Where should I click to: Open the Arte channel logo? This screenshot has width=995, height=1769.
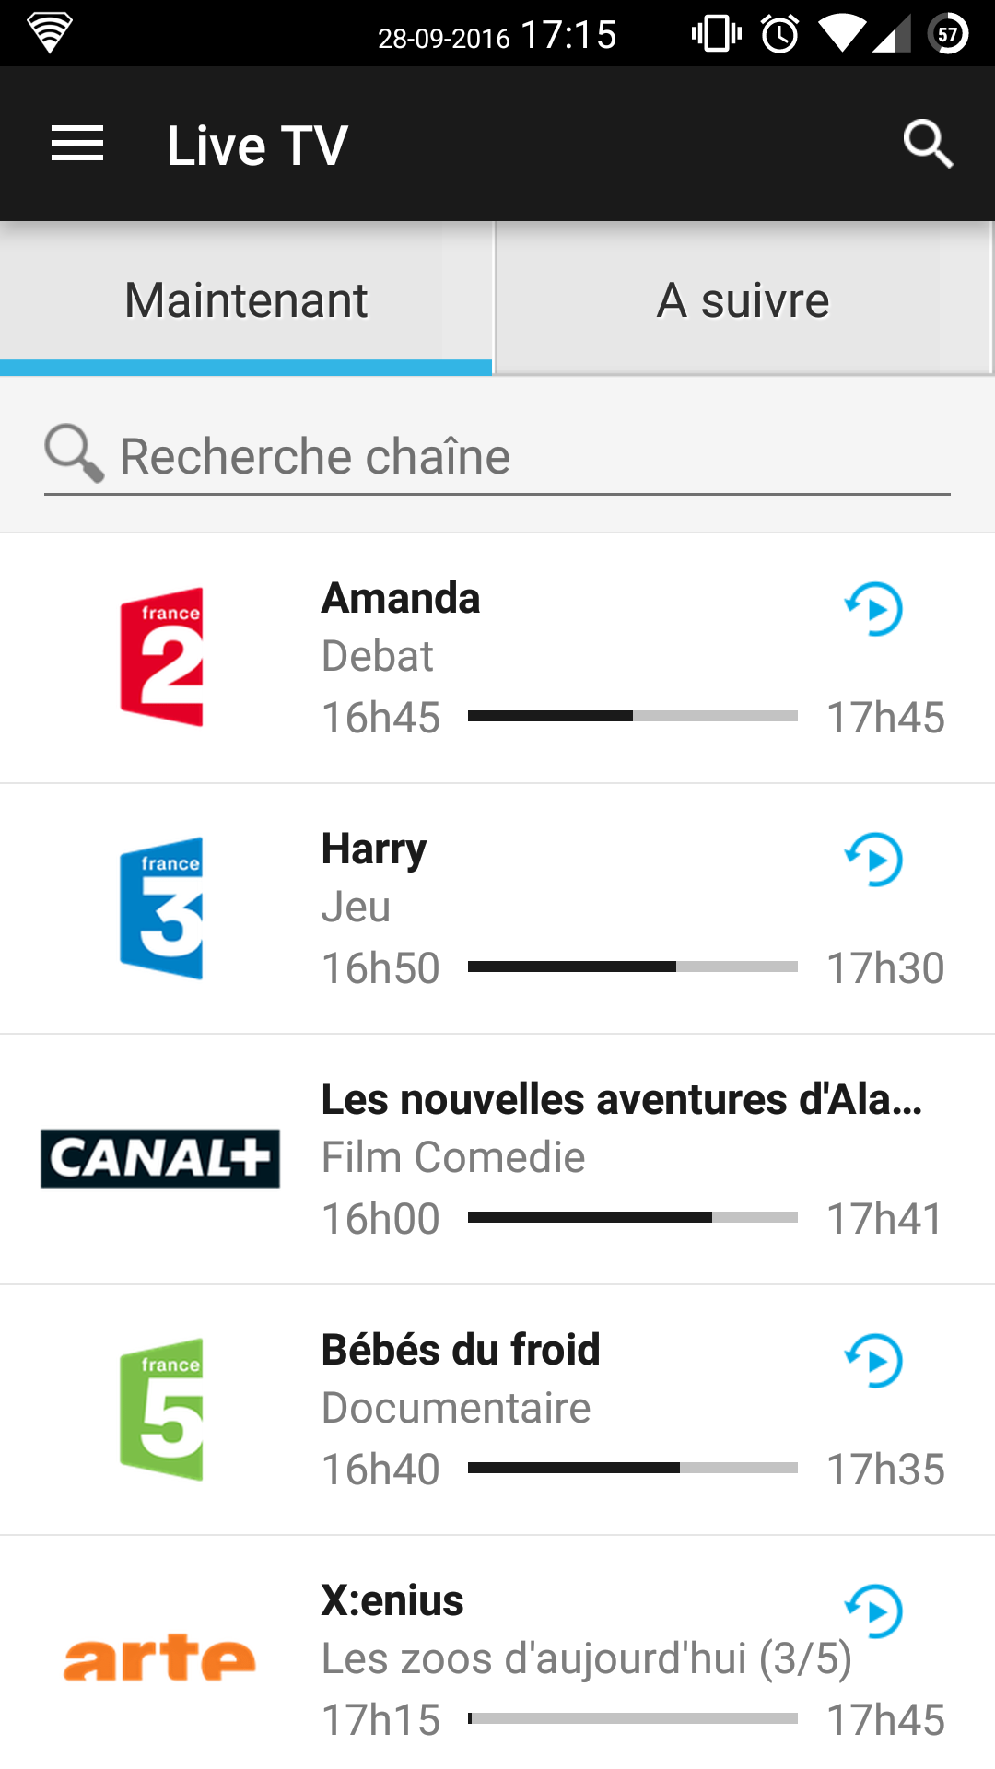click(x=159, y=1658)
